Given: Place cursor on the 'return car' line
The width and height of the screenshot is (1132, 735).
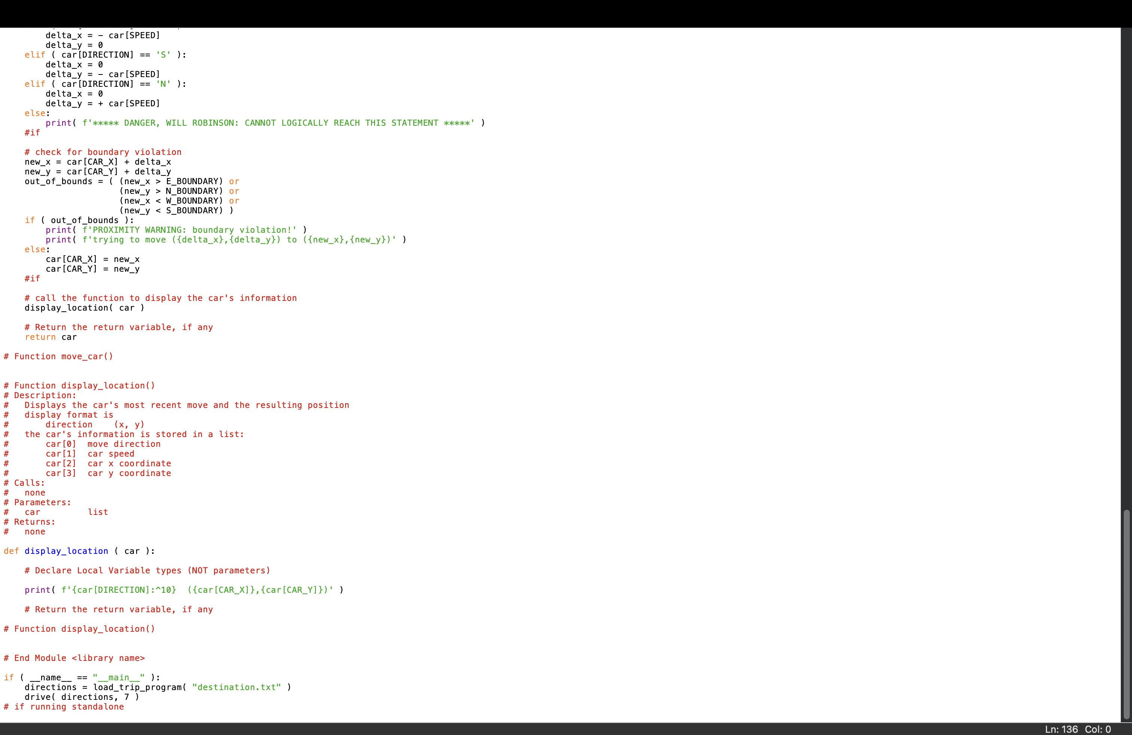Looking at the screenshot, I should click(x=51, y=337).
